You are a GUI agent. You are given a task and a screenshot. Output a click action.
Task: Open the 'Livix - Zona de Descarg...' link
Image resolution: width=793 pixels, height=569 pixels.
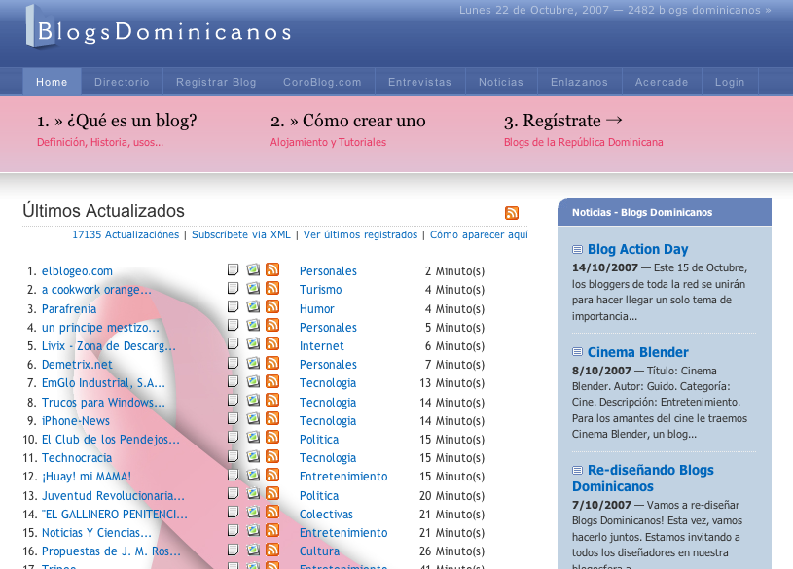pyautogui.click(x=109, y=346)
